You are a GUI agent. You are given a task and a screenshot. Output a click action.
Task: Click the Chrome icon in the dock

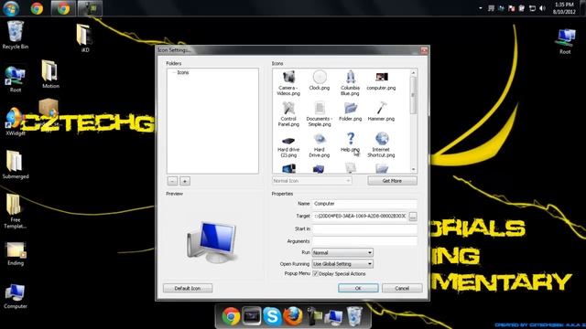pos(231,317)
